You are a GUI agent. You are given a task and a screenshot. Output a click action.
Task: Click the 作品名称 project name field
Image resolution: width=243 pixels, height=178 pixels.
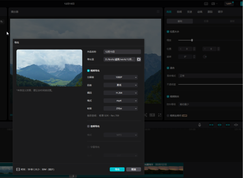click(122, 52)
